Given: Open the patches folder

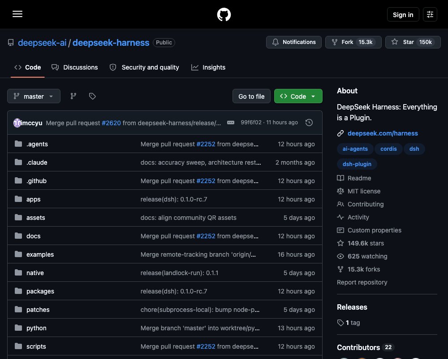Looking at the screenshot, I should click(38, 310).
